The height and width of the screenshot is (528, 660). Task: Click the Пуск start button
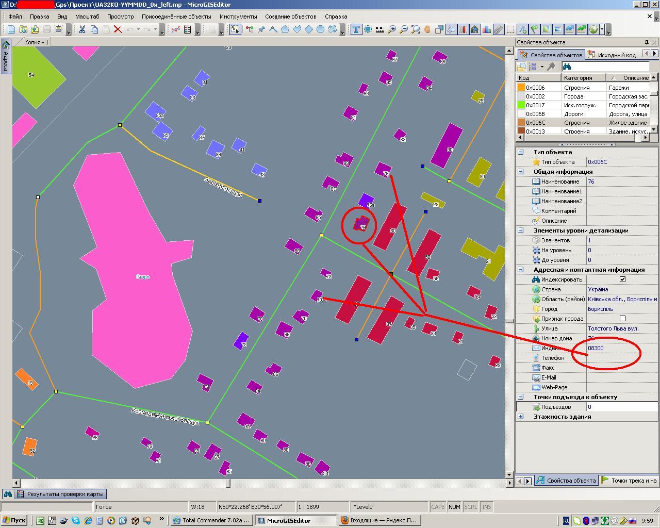[x=14, y=520]
